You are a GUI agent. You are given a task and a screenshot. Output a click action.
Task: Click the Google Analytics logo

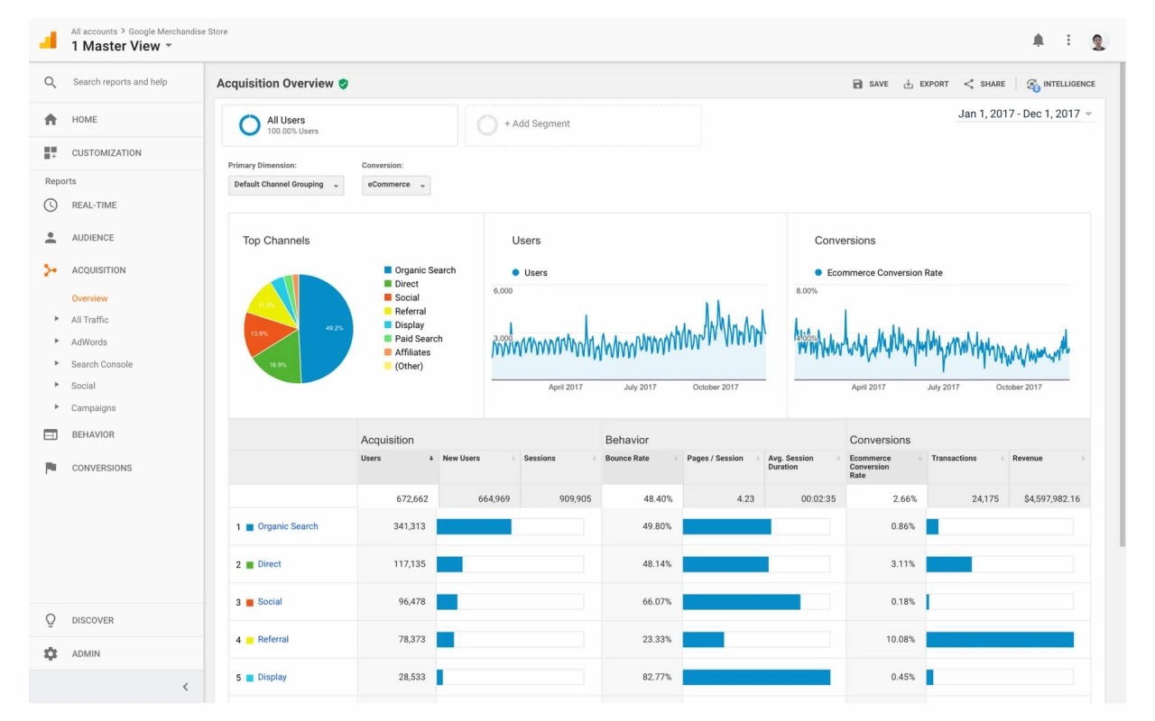48,41
